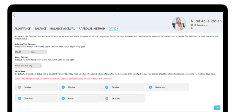The image size is (235, 112).
Task: Go back using the left chevron arrow
Action: [x=14, y=15]
